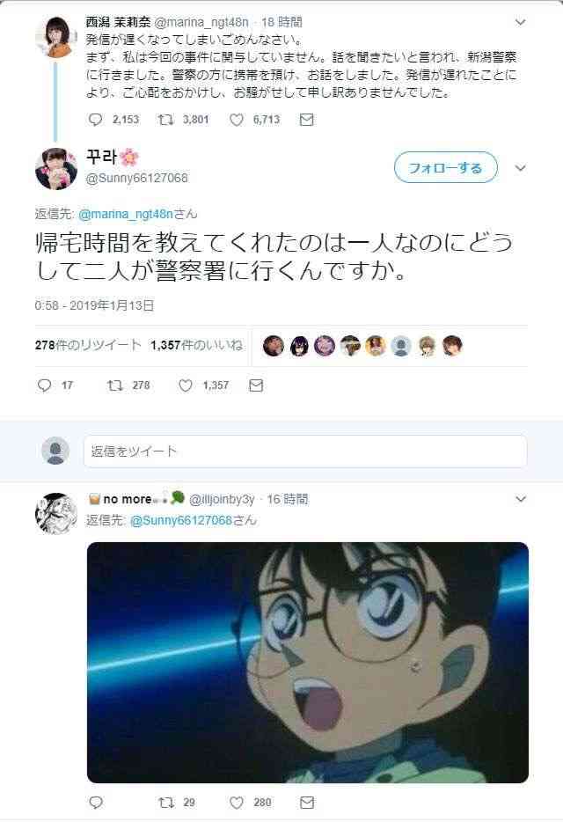Reply to the main tweet with 17 replies
The image size is (563, 822).
[45, 385]
